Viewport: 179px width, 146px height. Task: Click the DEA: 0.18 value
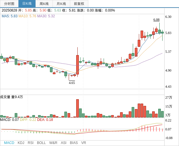[45, 120]
